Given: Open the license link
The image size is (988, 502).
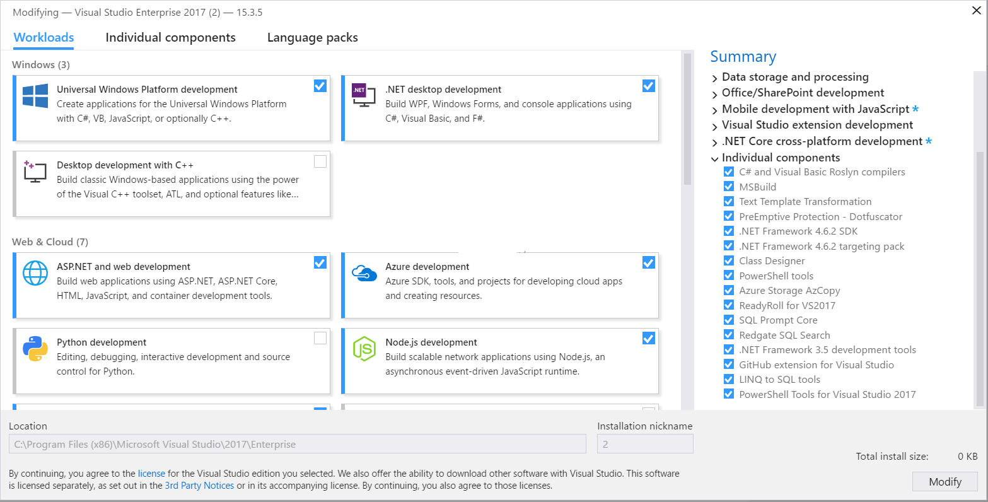Looking at the screenshot, I should [x=151, y=473].
